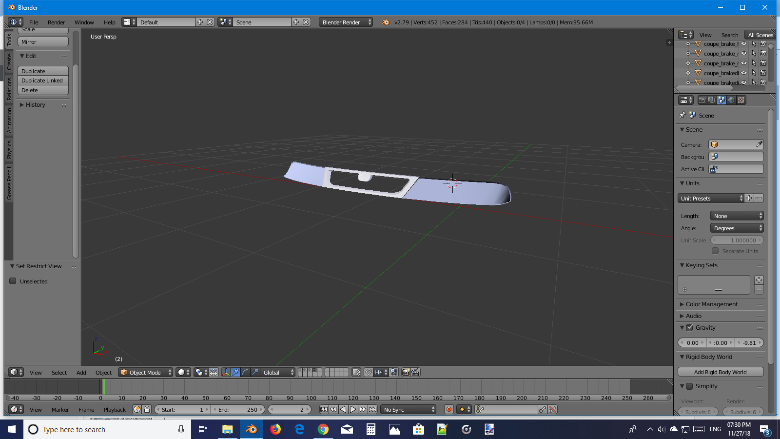Image resolution: width=780 pixels, height=439 pixels.
Task: Jump to next keyframe
Action: (x=363, y=409)
